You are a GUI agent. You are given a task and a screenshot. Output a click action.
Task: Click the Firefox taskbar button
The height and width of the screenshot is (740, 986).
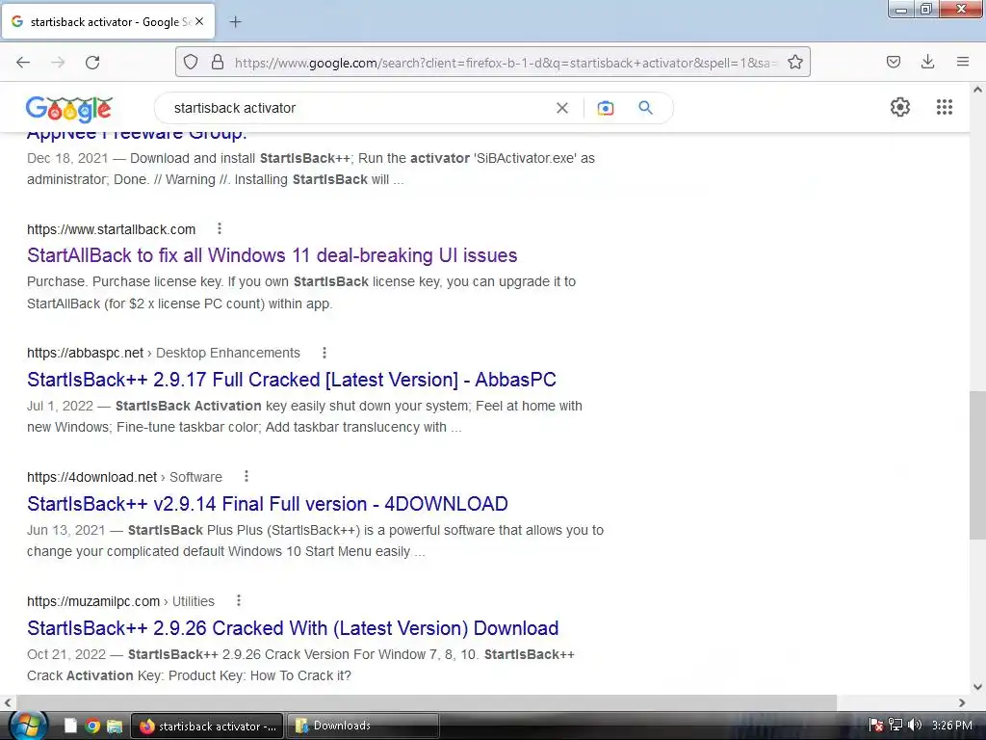coord(208,726)
